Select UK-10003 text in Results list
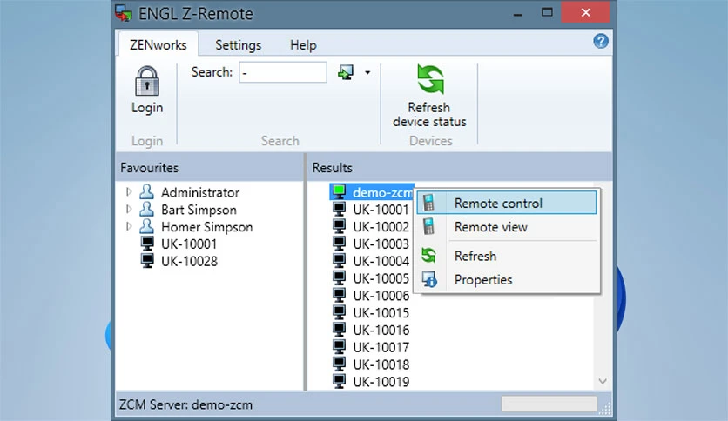 point(381,244)
